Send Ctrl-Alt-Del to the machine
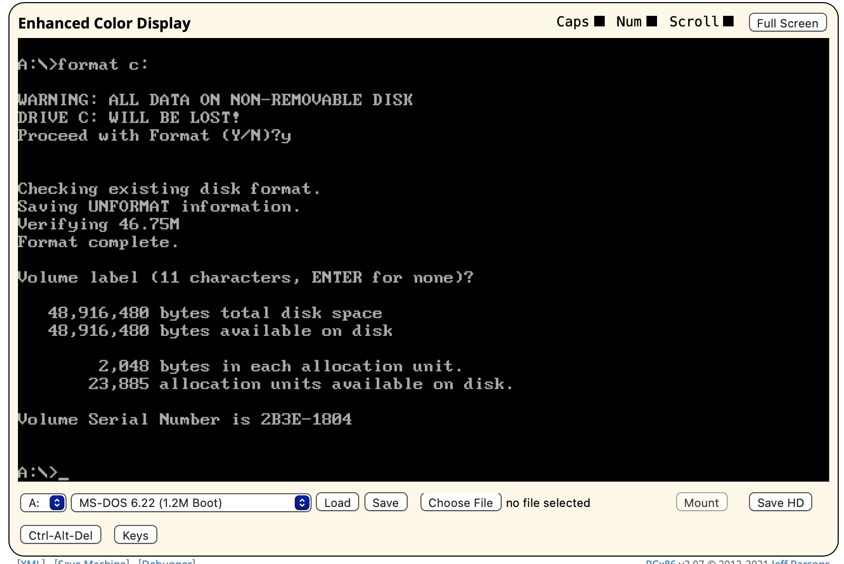The height and width of the screenshot is (564, 844). coord(61,535)
